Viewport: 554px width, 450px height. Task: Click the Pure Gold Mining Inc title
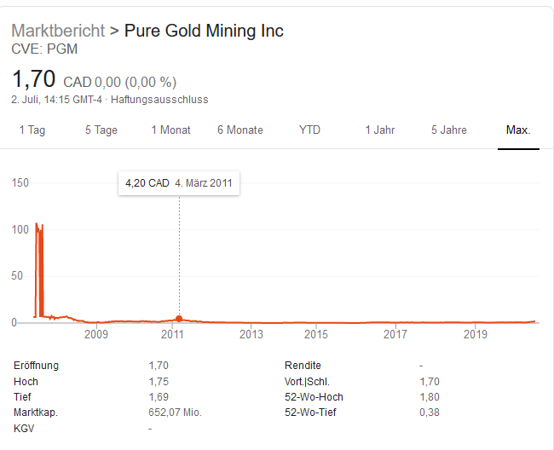(204, 31)
